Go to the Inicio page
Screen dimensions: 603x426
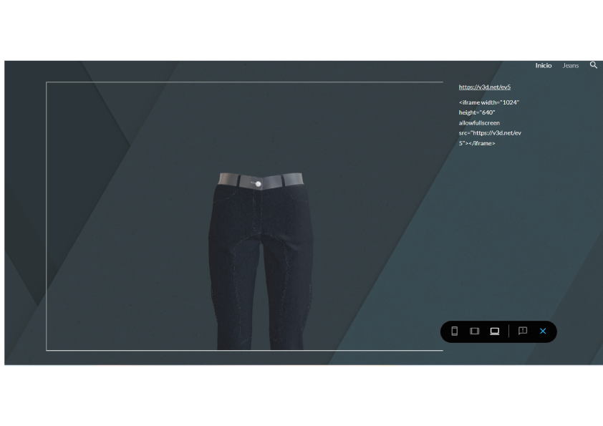[544, 66]
